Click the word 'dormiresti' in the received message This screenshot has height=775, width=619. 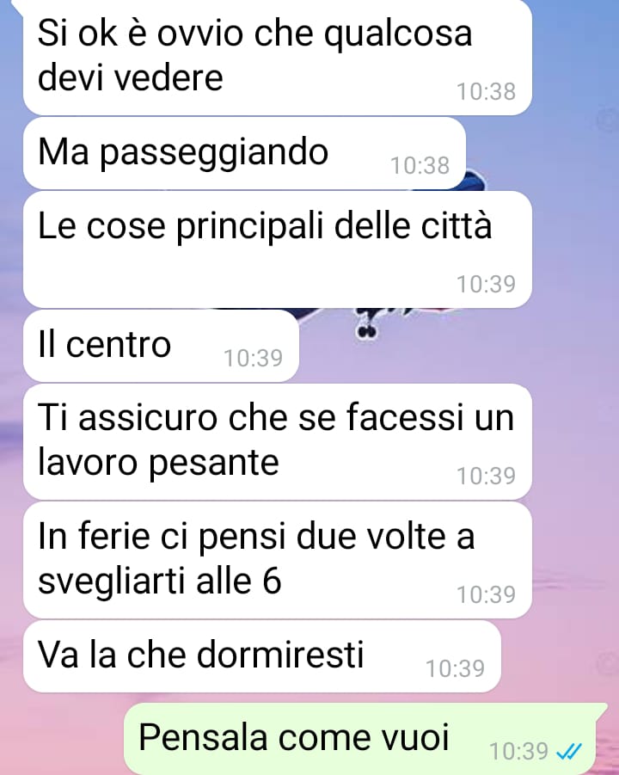[x=280, y=654]
